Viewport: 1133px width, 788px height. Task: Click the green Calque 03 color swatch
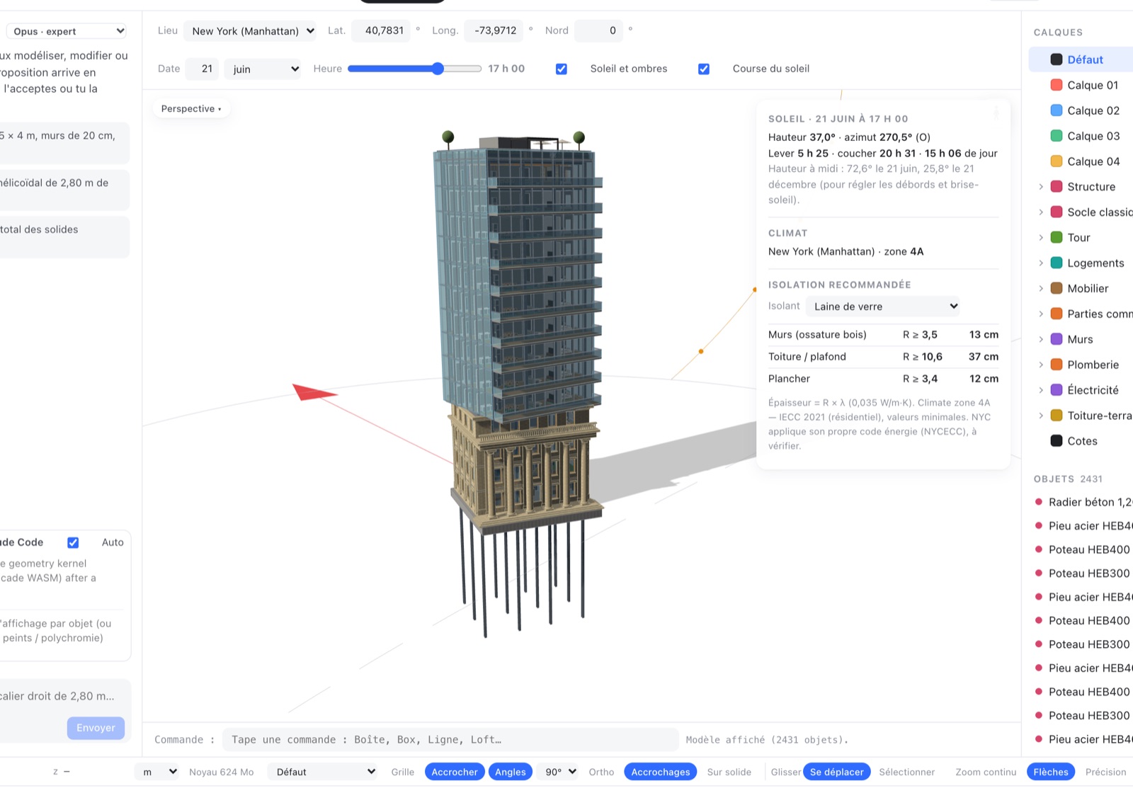pyautogui.click(x=1057, y=136)
